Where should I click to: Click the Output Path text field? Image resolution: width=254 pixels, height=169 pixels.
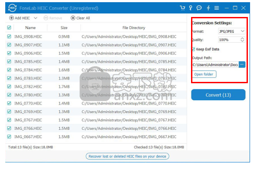tap(215, 65)
